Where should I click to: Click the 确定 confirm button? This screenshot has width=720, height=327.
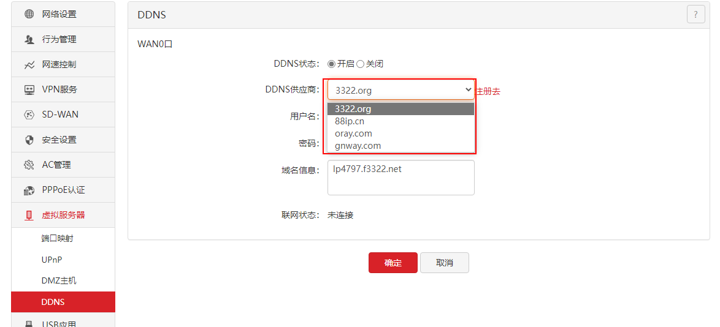point(393,263)
